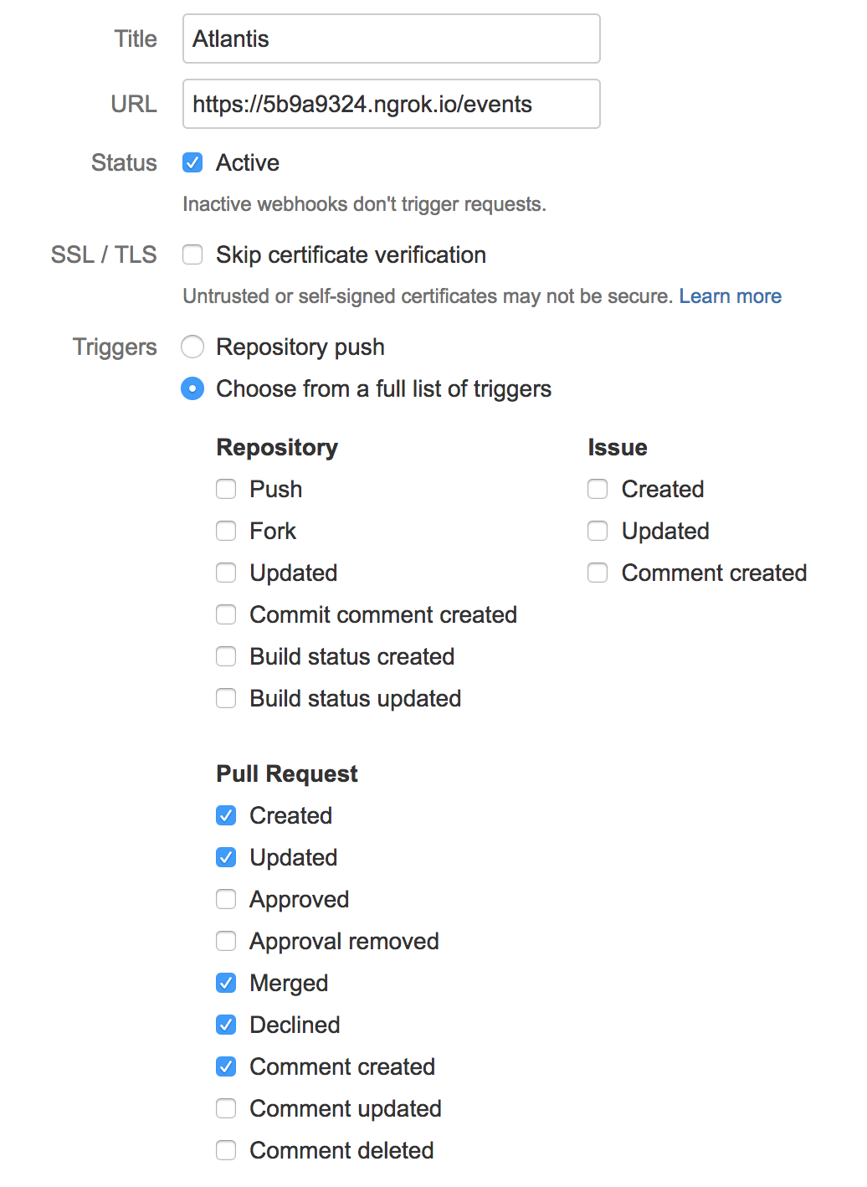Enable the Approved pull request trigger
Image resolution: width=867 pixels, height=1187 pixels.
click(226, 899)
